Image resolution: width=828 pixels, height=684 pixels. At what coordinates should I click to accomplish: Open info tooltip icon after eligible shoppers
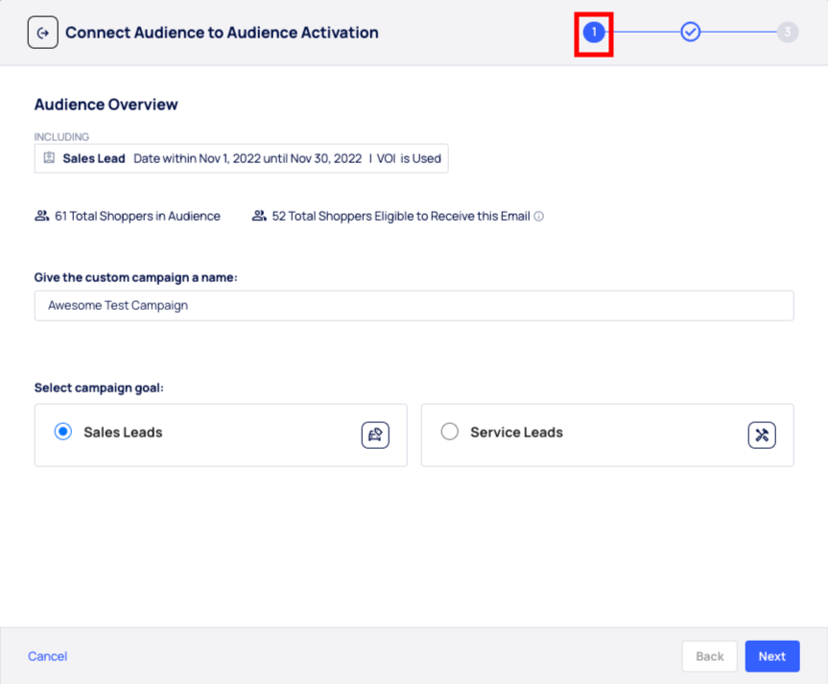539,217
